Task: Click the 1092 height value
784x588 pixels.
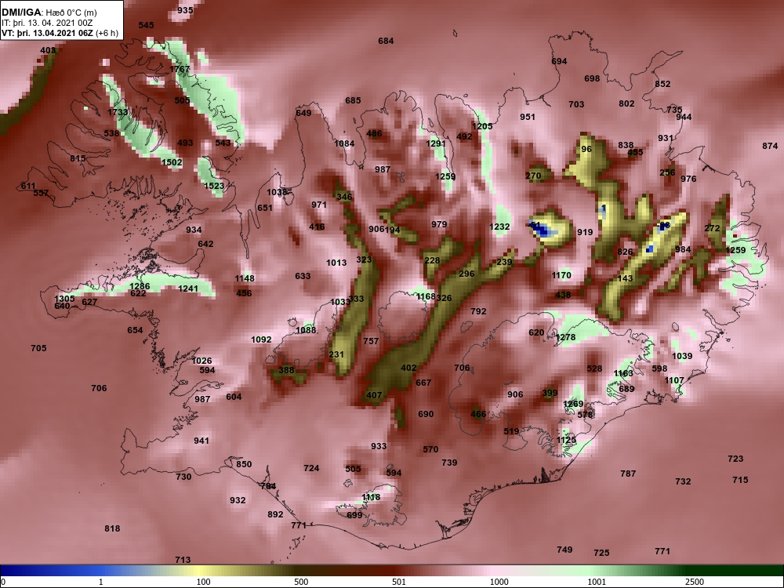Action: coord(261,339)
